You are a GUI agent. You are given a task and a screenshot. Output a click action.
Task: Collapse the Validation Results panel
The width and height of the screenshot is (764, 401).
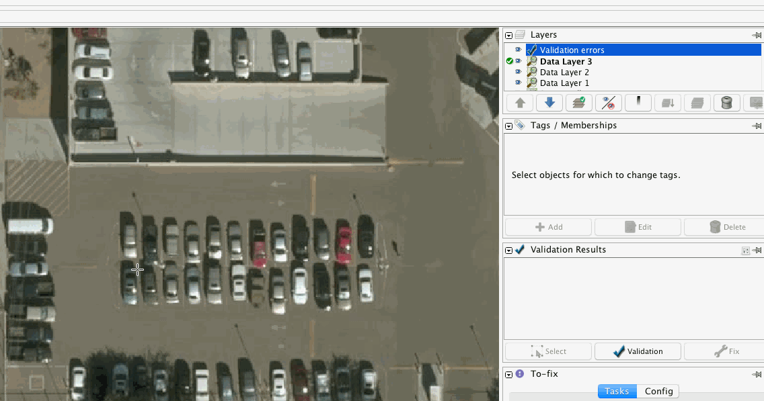508,250
